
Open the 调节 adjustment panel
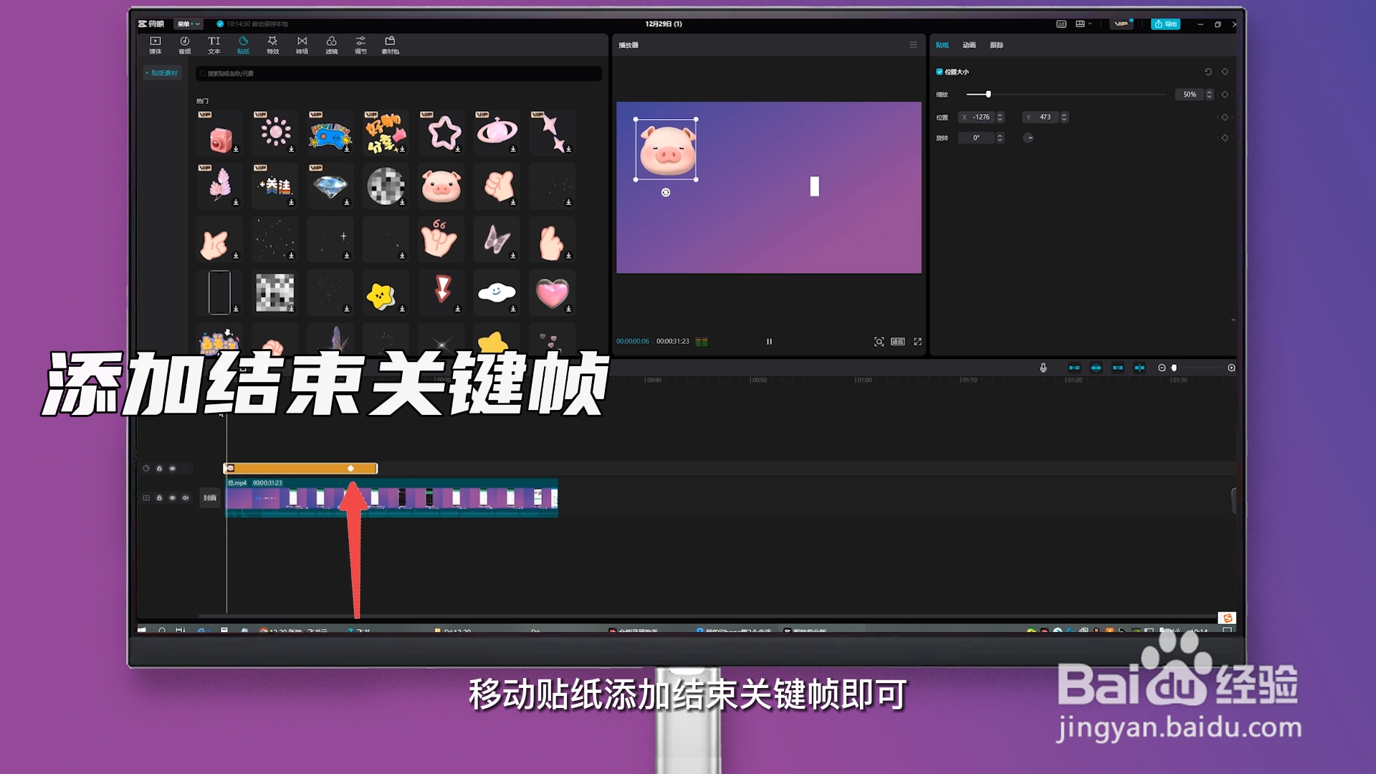(360, 44)
